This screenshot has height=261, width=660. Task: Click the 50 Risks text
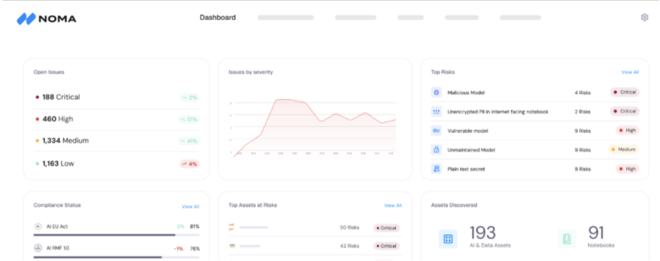click(350, 227)
